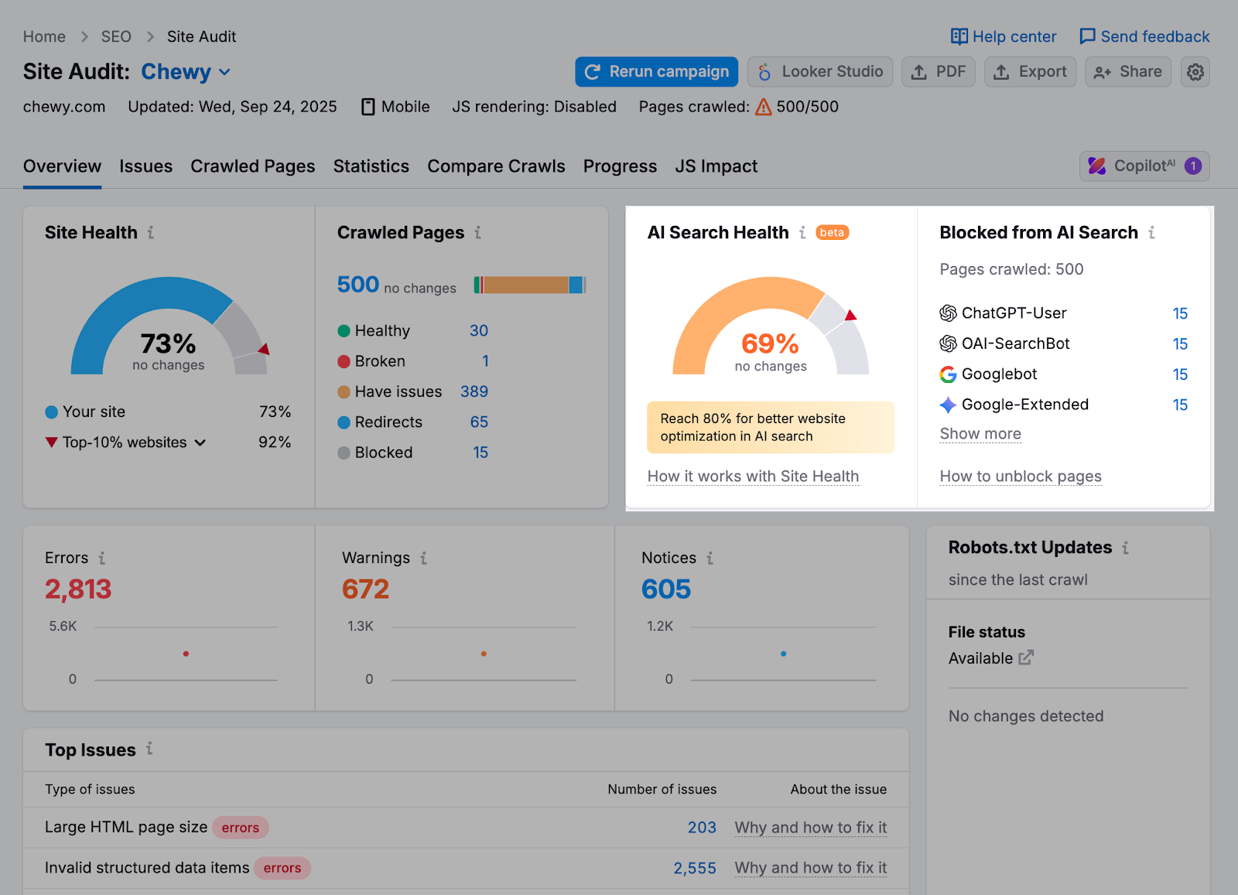
Task: Show more blocked AI crawlers
Action: [x=980, y=434]
